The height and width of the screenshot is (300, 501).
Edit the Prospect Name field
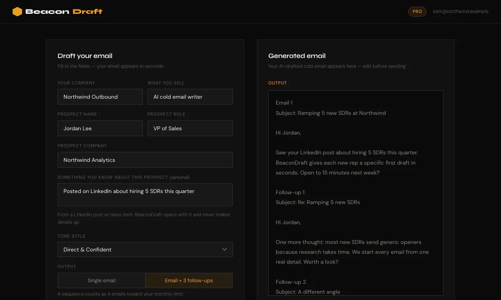pos(100,128)
